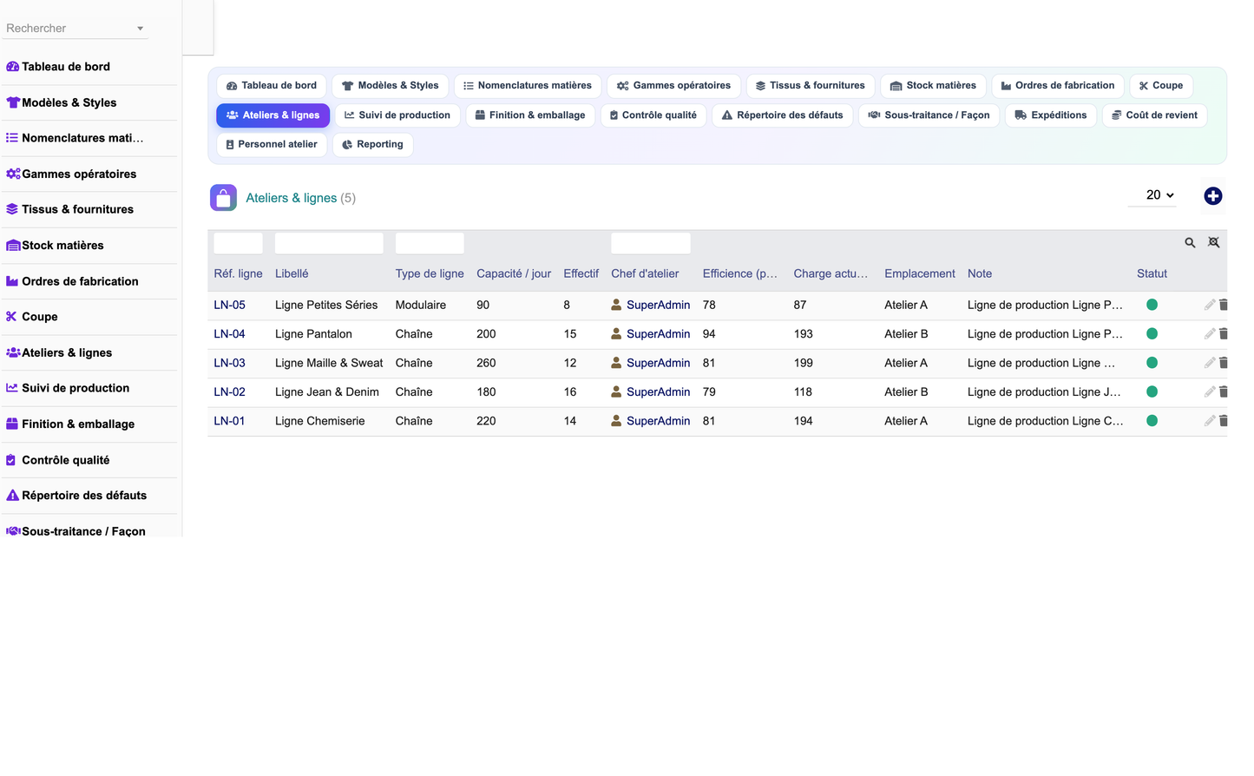Image resolution: width=1254 pixels, height=776 pixels.
Task: Switch to Sous-traitance / Façon tab
Action: click(x=929, y=115)
